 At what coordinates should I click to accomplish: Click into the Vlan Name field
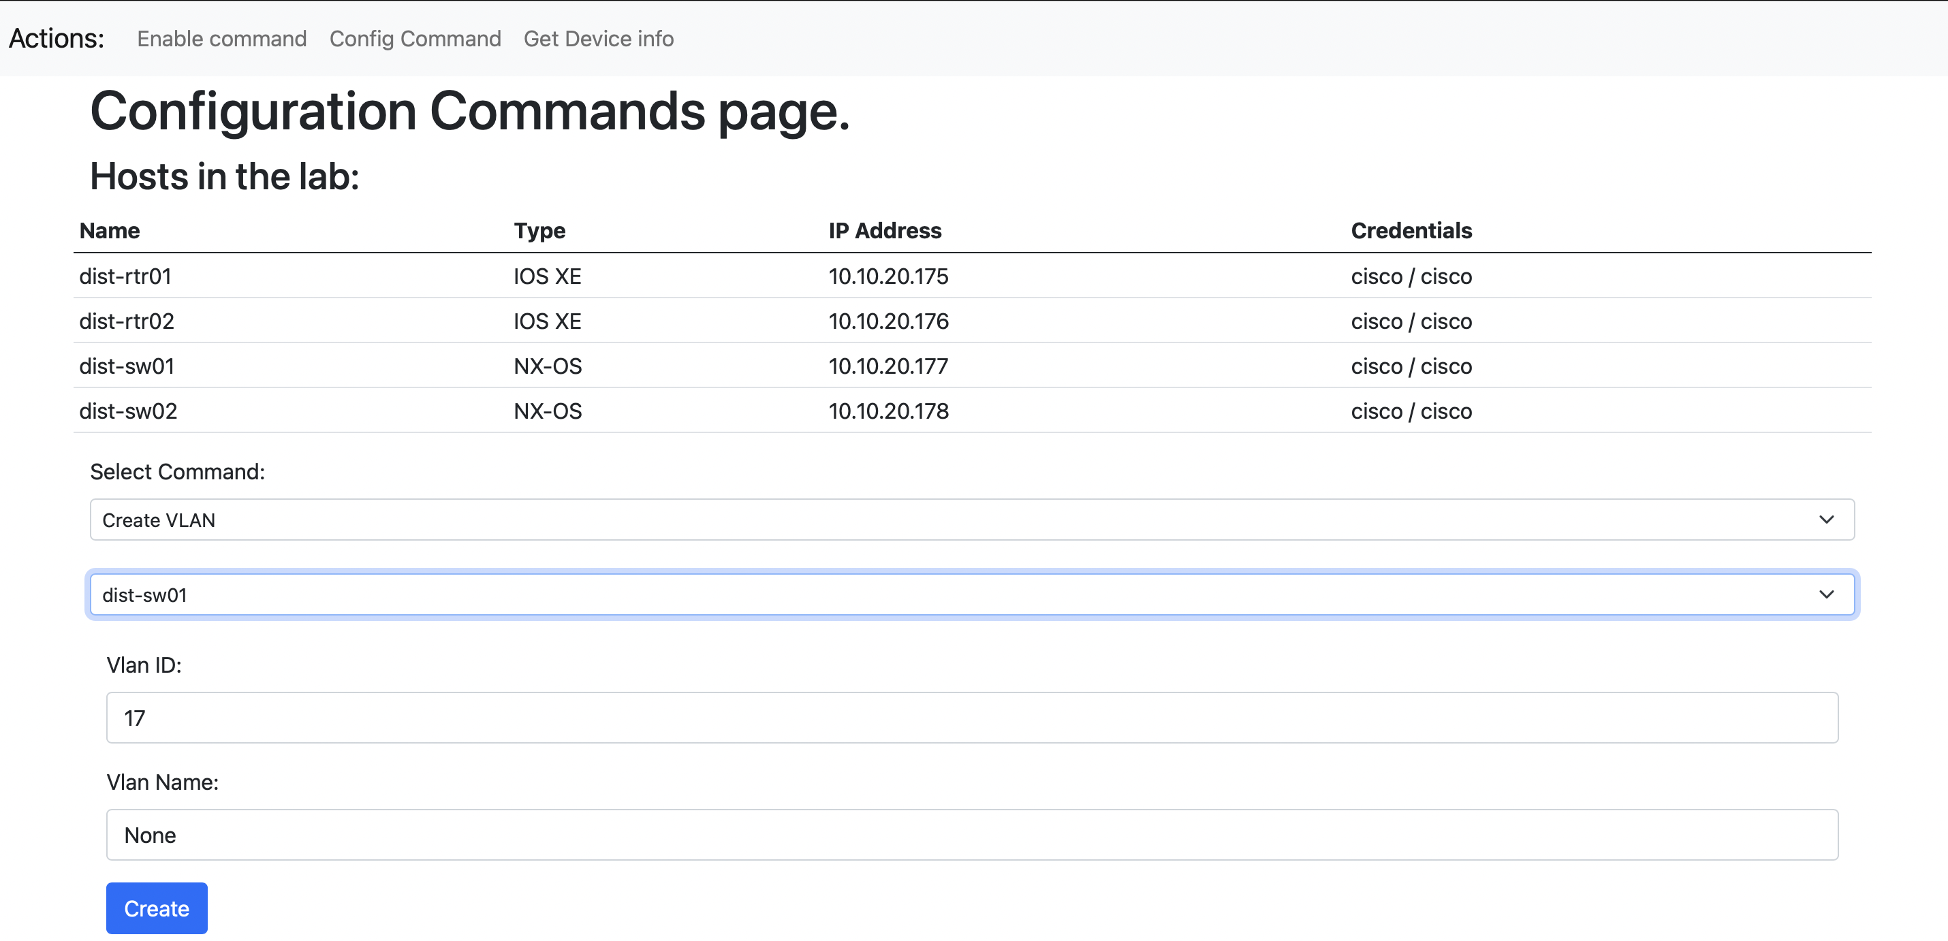(972, 834)
